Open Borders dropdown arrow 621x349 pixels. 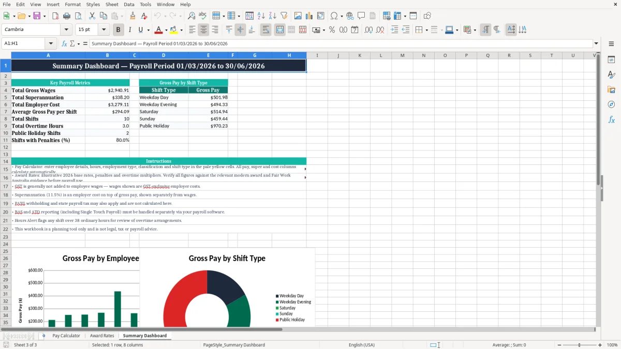point(427,30)
